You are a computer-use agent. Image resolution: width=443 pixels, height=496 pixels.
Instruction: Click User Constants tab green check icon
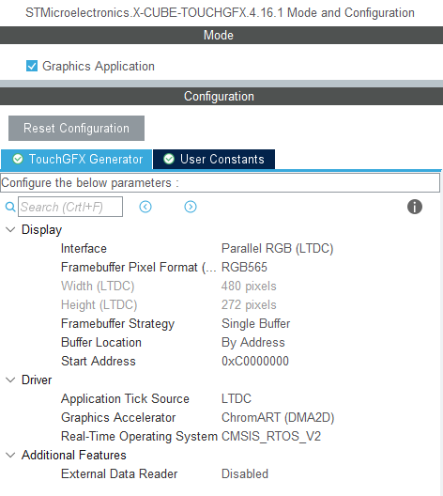pos(169,159)
